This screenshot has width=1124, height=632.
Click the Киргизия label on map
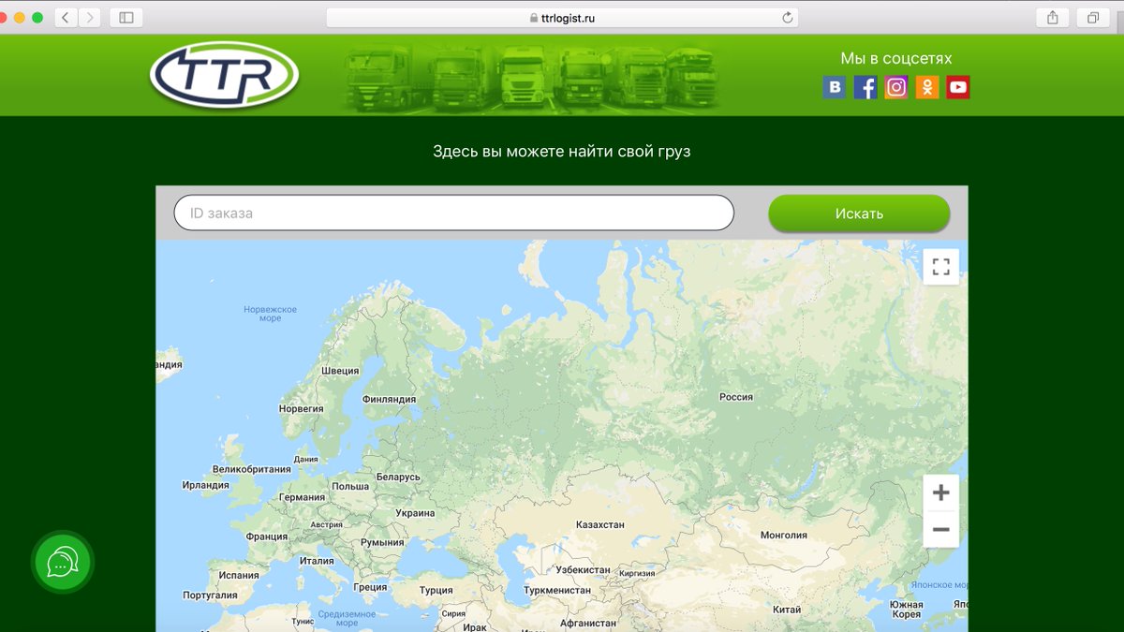tap(638, 573)
